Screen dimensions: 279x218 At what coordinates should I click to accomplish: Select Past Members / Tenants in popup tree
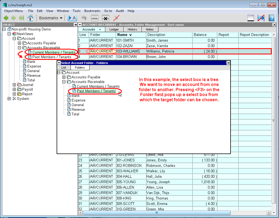tap(96, 91)
